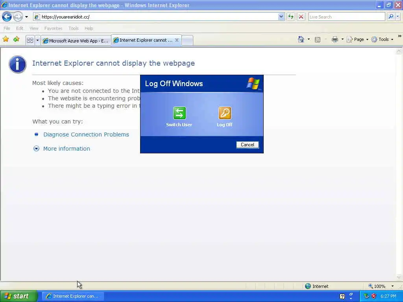
Task: Click the blue information icon
Action: tap(17, 64)
